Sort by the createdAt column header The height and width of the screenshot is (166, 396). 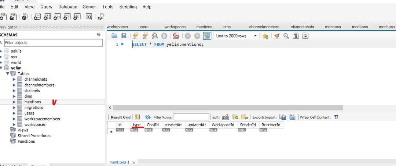click(173, 124)
